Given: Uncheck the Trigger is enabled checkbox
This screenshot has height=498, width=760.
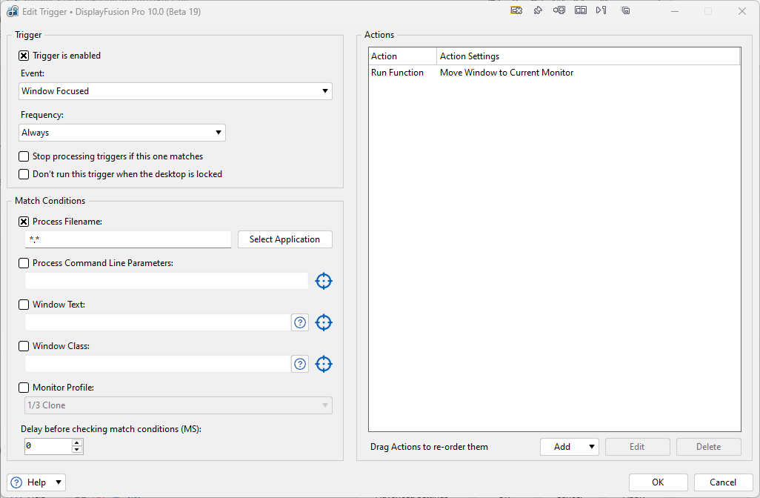Looking at the screenshot, I should (24, 56).
